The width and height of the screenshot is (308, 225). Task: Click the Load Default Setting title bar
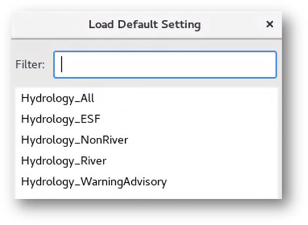(x=146, y=25)
